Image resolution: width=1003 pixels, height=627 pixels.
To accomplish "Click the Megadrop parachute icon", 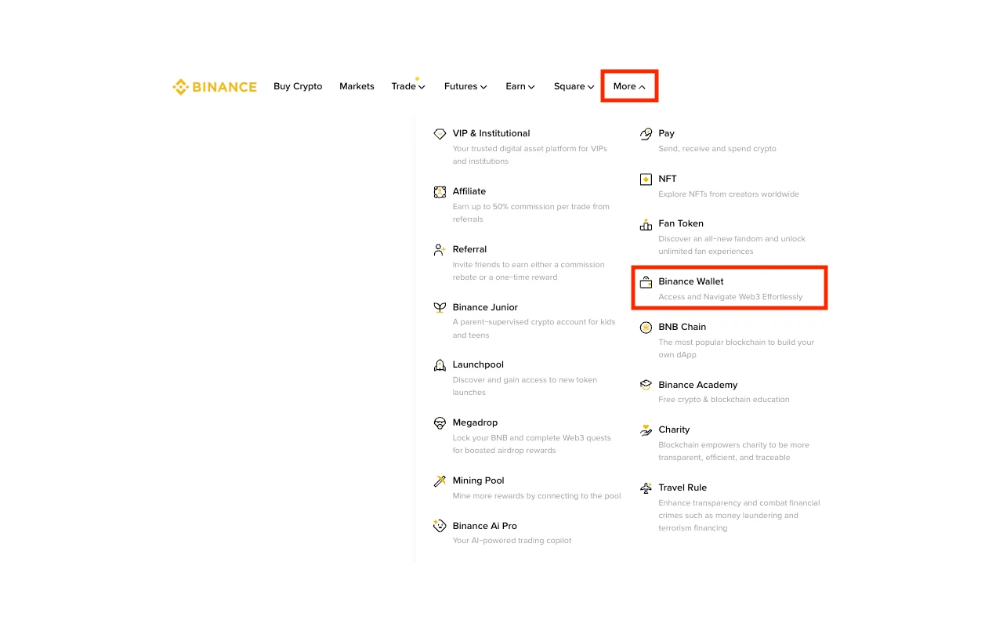I will pos(440,423).
